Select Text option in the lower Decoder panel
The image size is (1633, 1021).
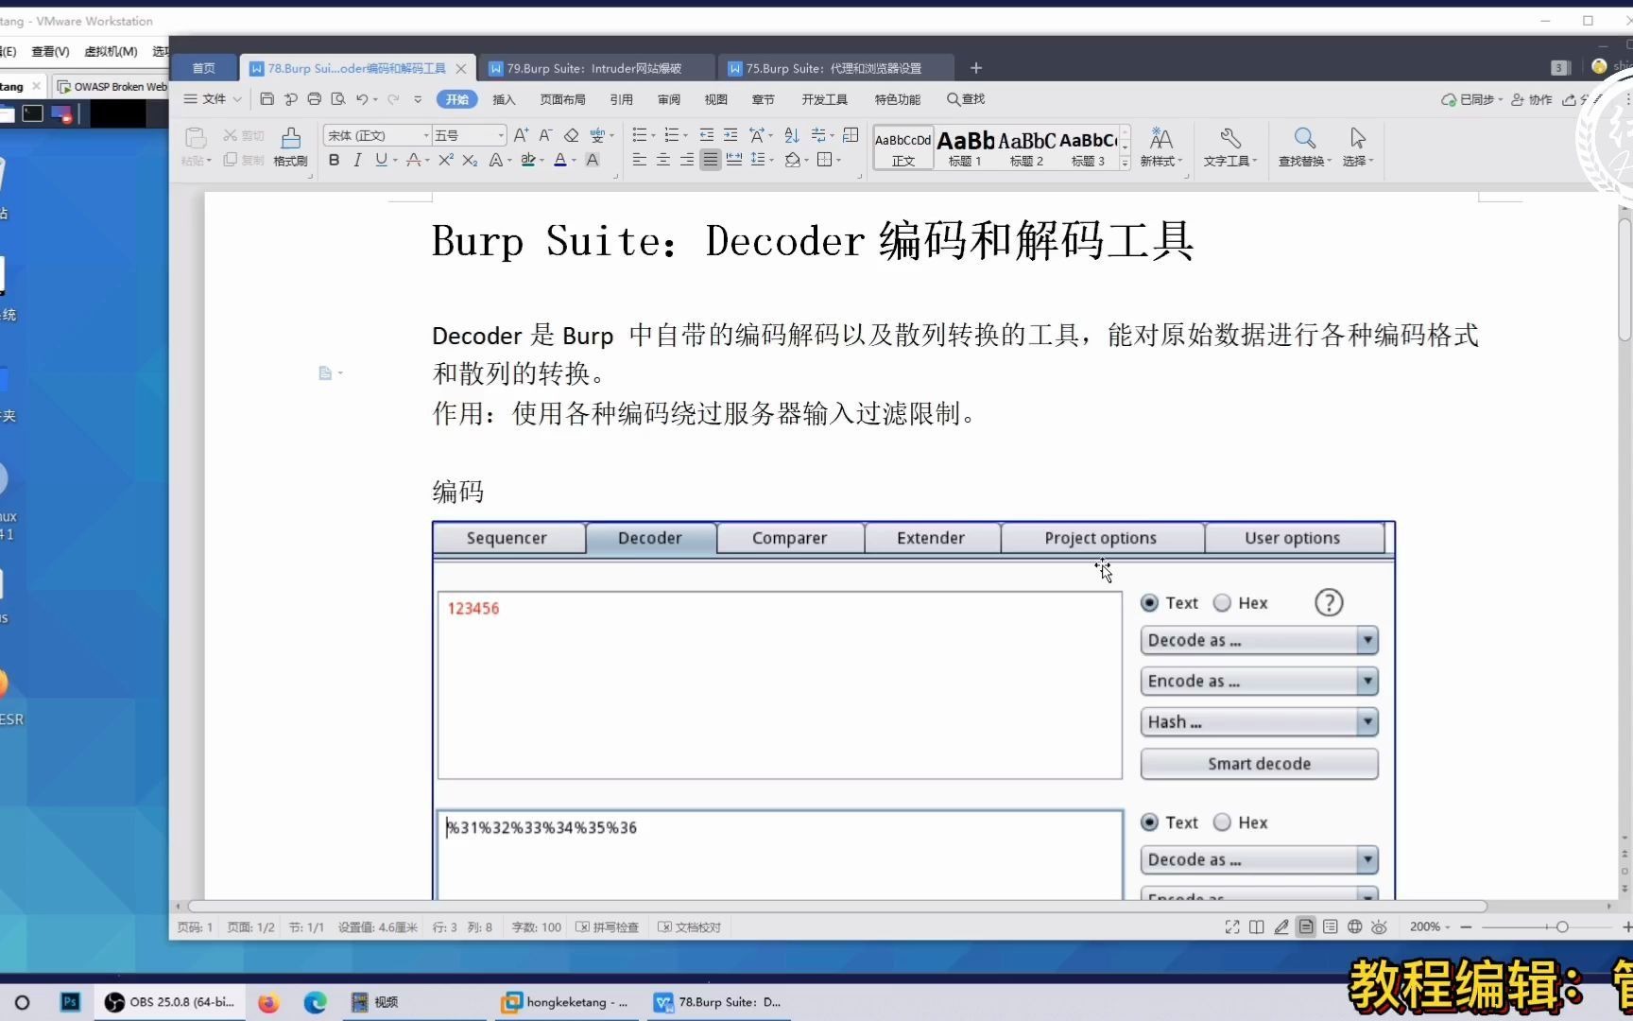(1149, 822)
